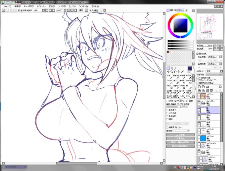Select the magic wand tool

175,68
